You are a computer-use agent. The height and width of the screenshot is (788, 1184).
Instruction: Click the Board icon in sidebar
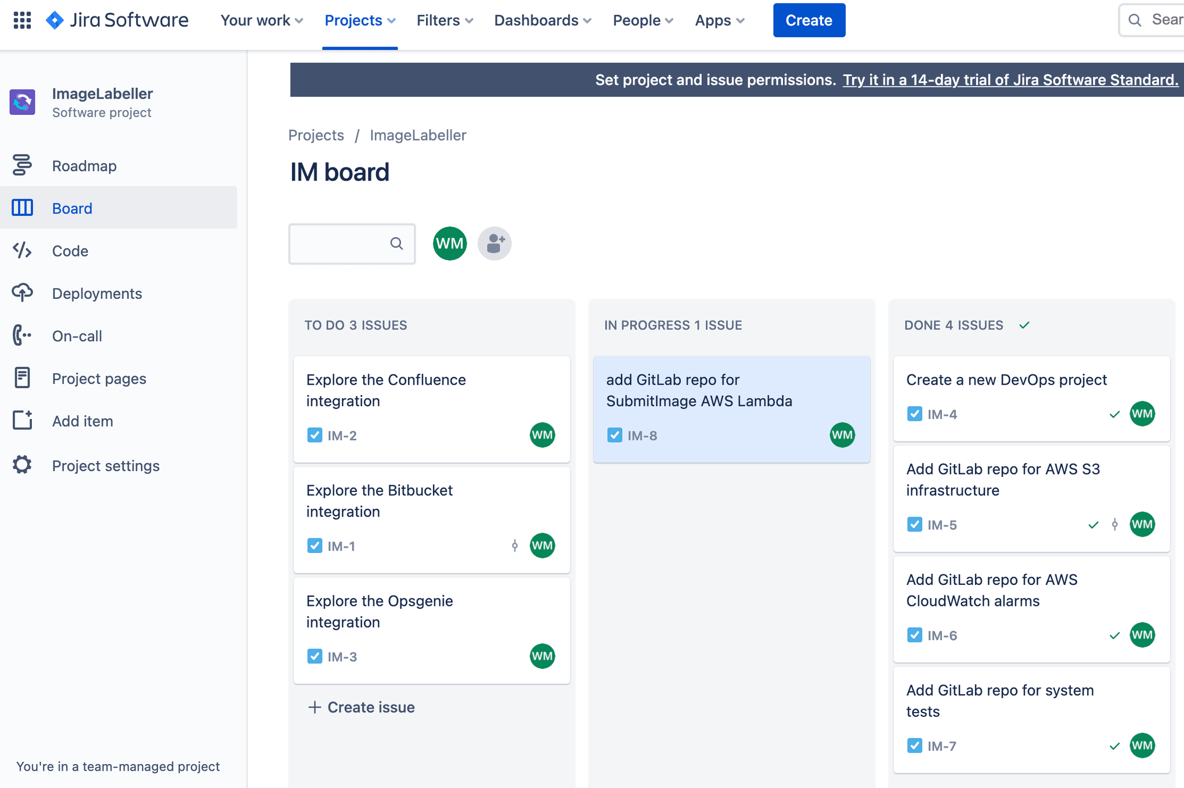pyautogui.click(x=21, y=208)
